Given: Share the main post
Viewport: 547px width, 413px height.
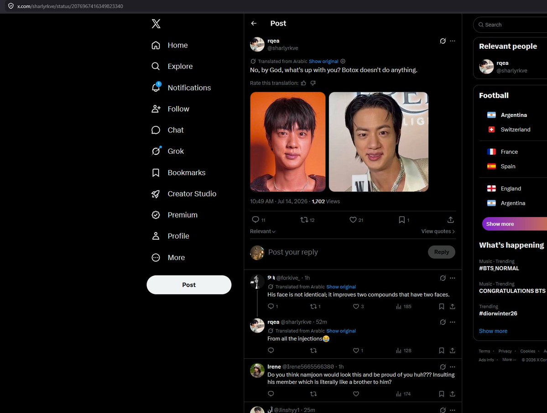Looking at the screenshot, I should coord(451,220).
